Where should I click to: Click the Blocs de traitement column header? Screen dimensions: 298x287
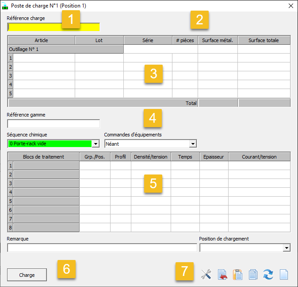point(43,157)
